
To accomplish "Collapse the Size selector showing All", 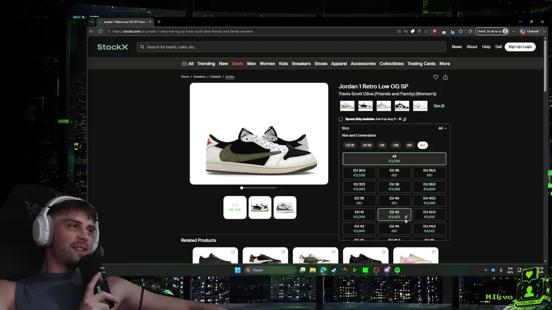I will pyautogui.click(x=442, y=128).
